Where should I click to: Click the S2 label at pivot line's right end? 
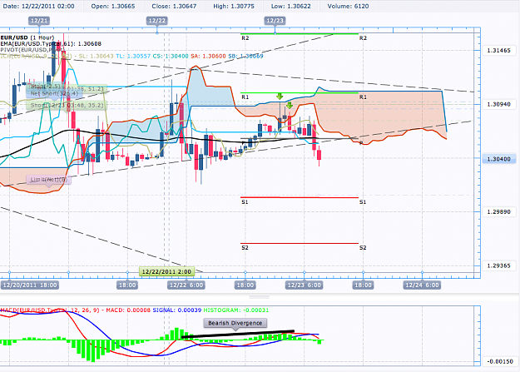(x=363, y=247)
